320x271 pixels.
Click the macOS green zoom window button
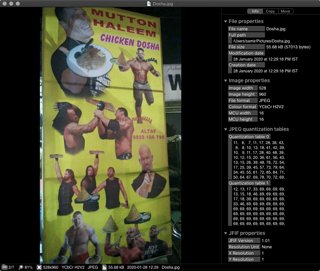coord(18,4)
